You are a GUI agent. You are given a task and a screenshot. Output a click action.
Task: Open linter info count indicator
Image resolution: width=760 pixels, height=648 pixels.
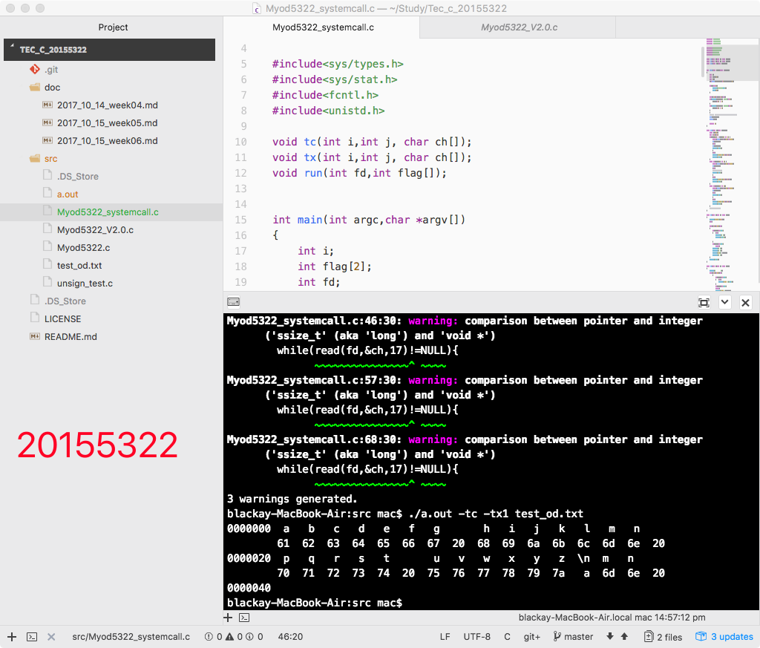tap(255, 637)
